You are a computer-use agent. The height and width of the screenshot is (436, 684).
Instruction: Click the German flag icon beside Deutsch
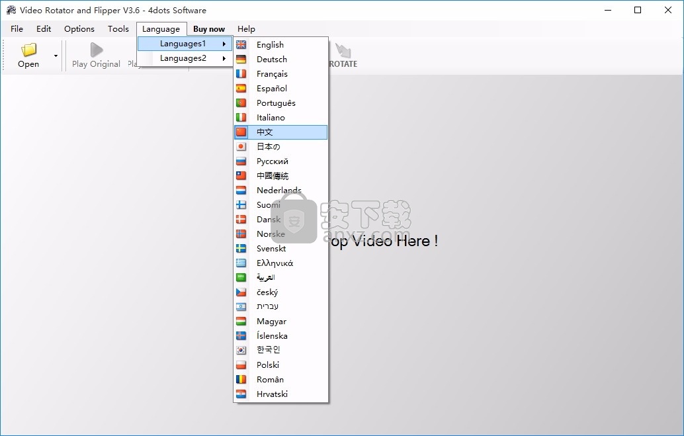point(241,60)
